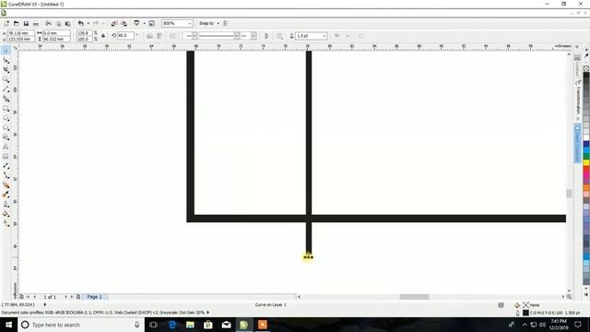Click the object height field
Viewport: 590px width, 332px height.
tap(56, 39)
